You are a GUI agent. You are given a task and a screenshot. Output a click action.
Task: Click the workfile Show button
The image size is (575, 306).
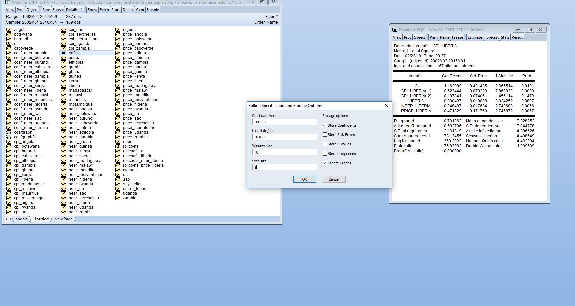[x=92, y=10]
